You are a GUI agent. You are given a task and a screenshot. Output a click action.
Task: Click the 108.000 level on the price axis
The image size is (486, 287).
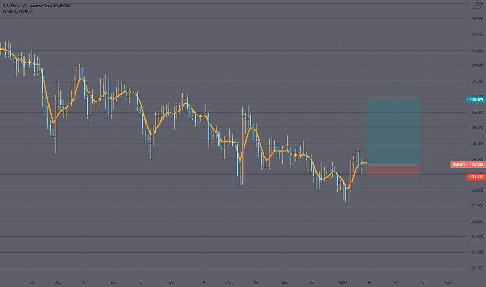[477, 34]
